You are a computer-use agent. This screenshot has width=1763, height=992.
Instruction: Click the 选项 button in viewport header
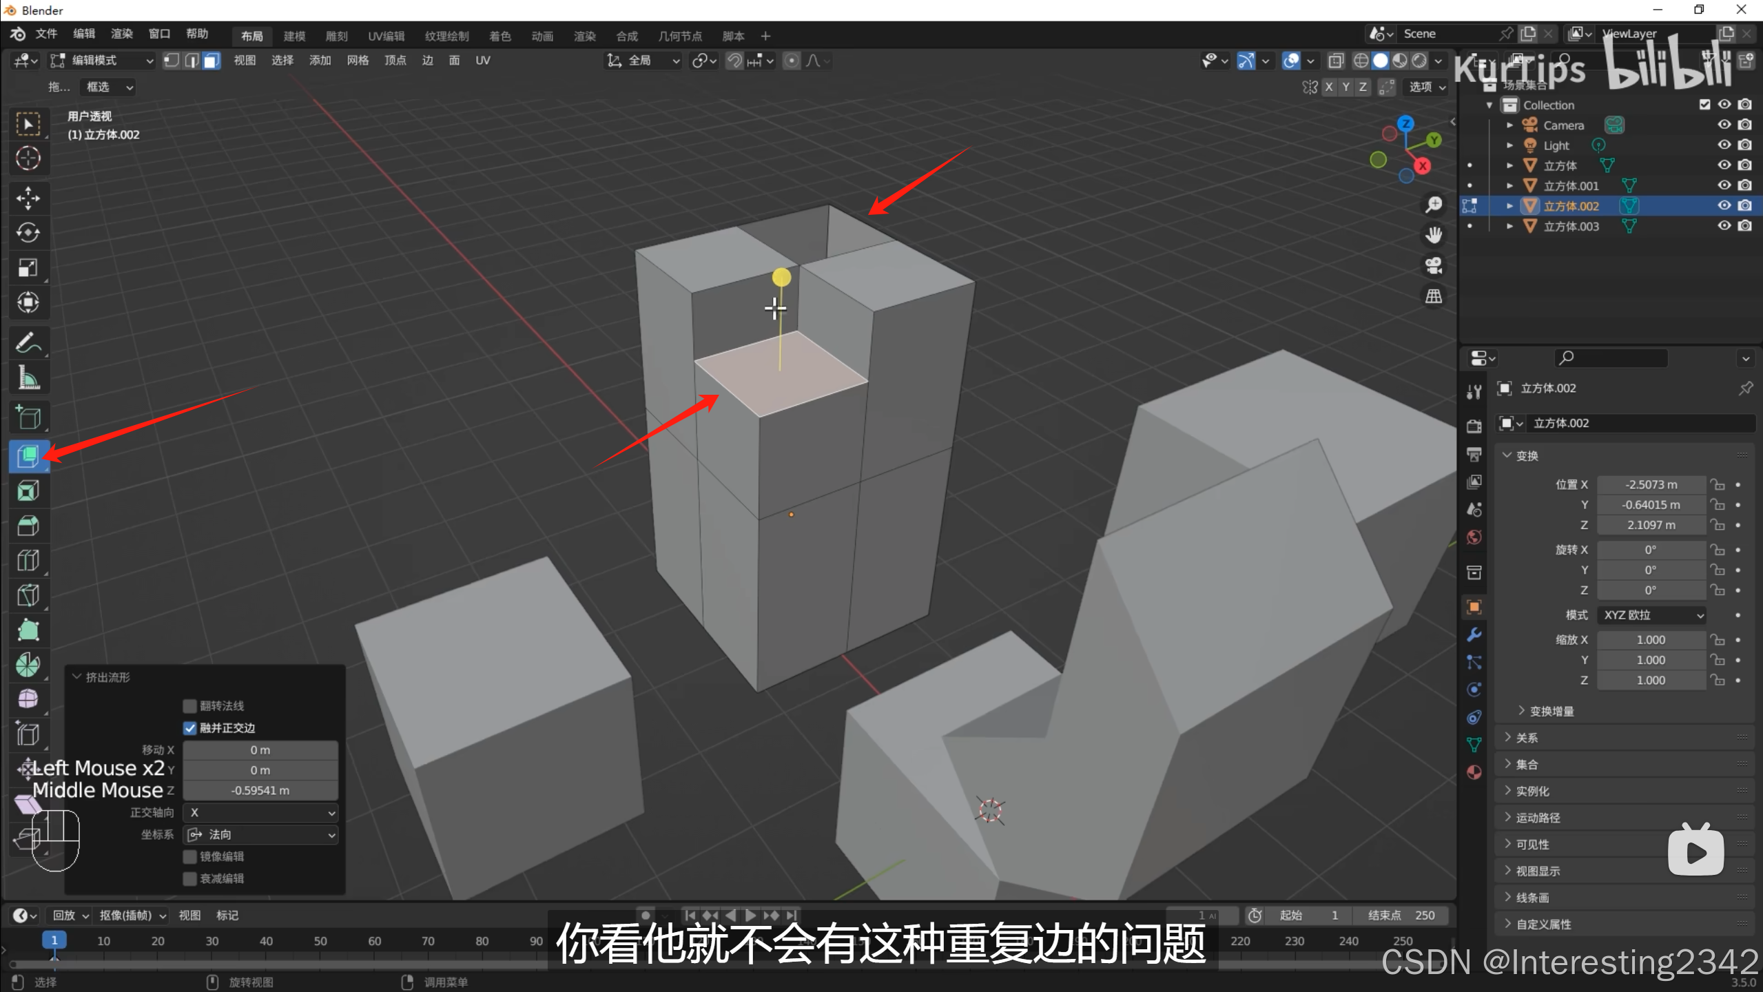tap(1426, 87)
